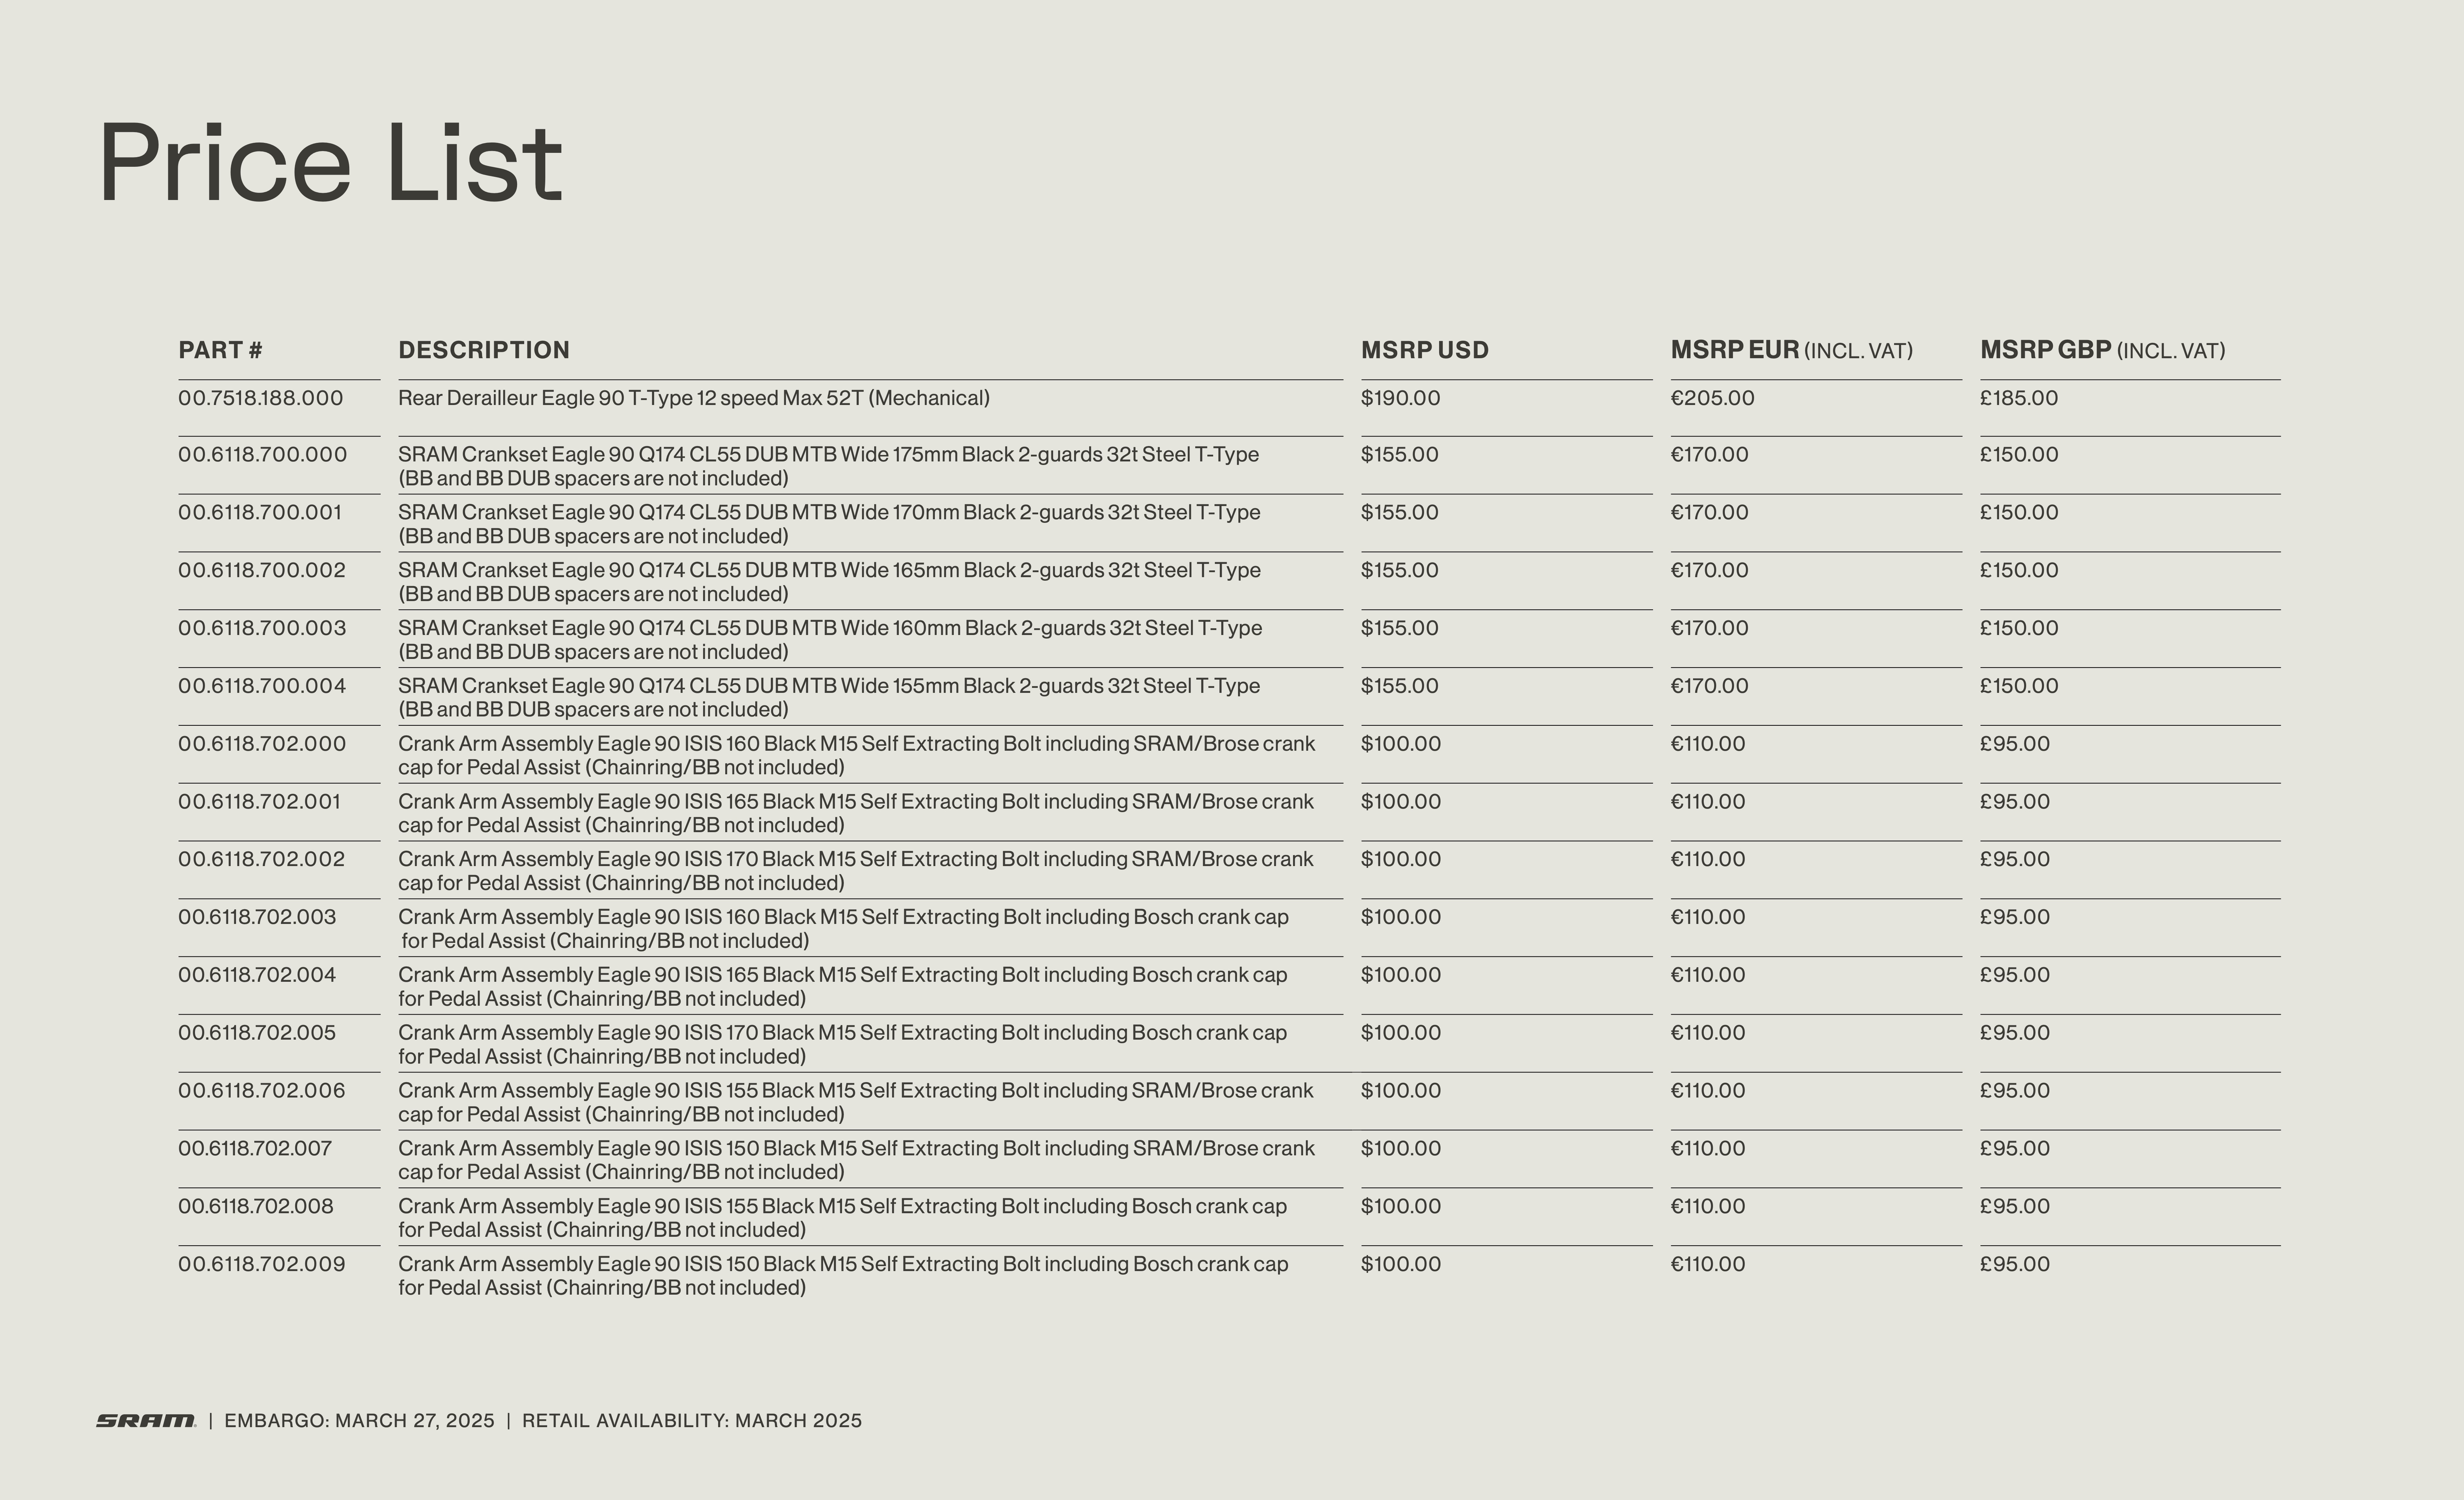2464x1500 pixels.
Task: Click the 175mm Crankset Eagle 90 description
Action: [829, 466]
